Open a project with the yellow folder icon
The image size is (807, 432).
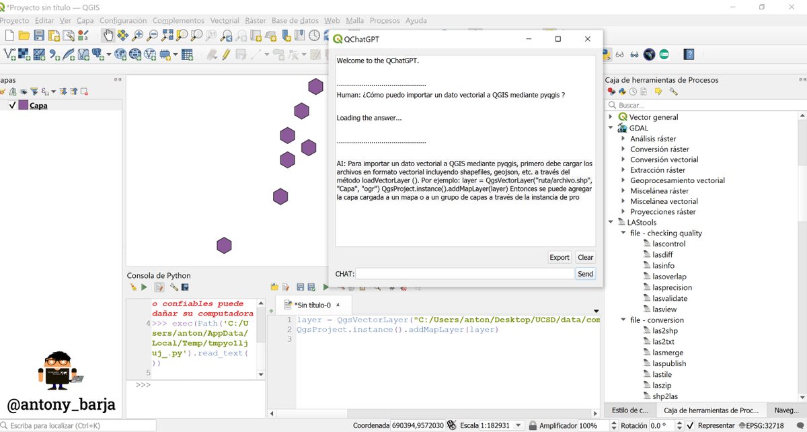point(24,35)
